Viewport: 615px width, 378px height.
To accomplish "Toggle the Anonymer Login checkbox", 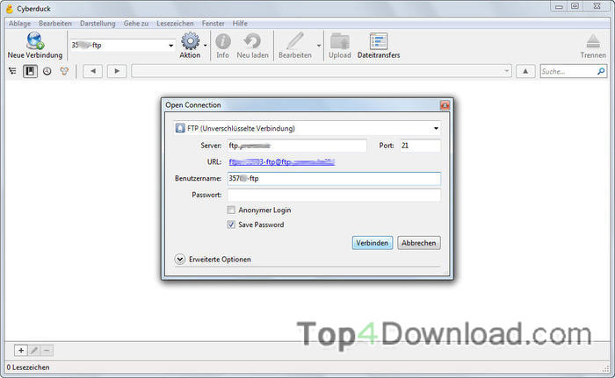I will 231,210.
